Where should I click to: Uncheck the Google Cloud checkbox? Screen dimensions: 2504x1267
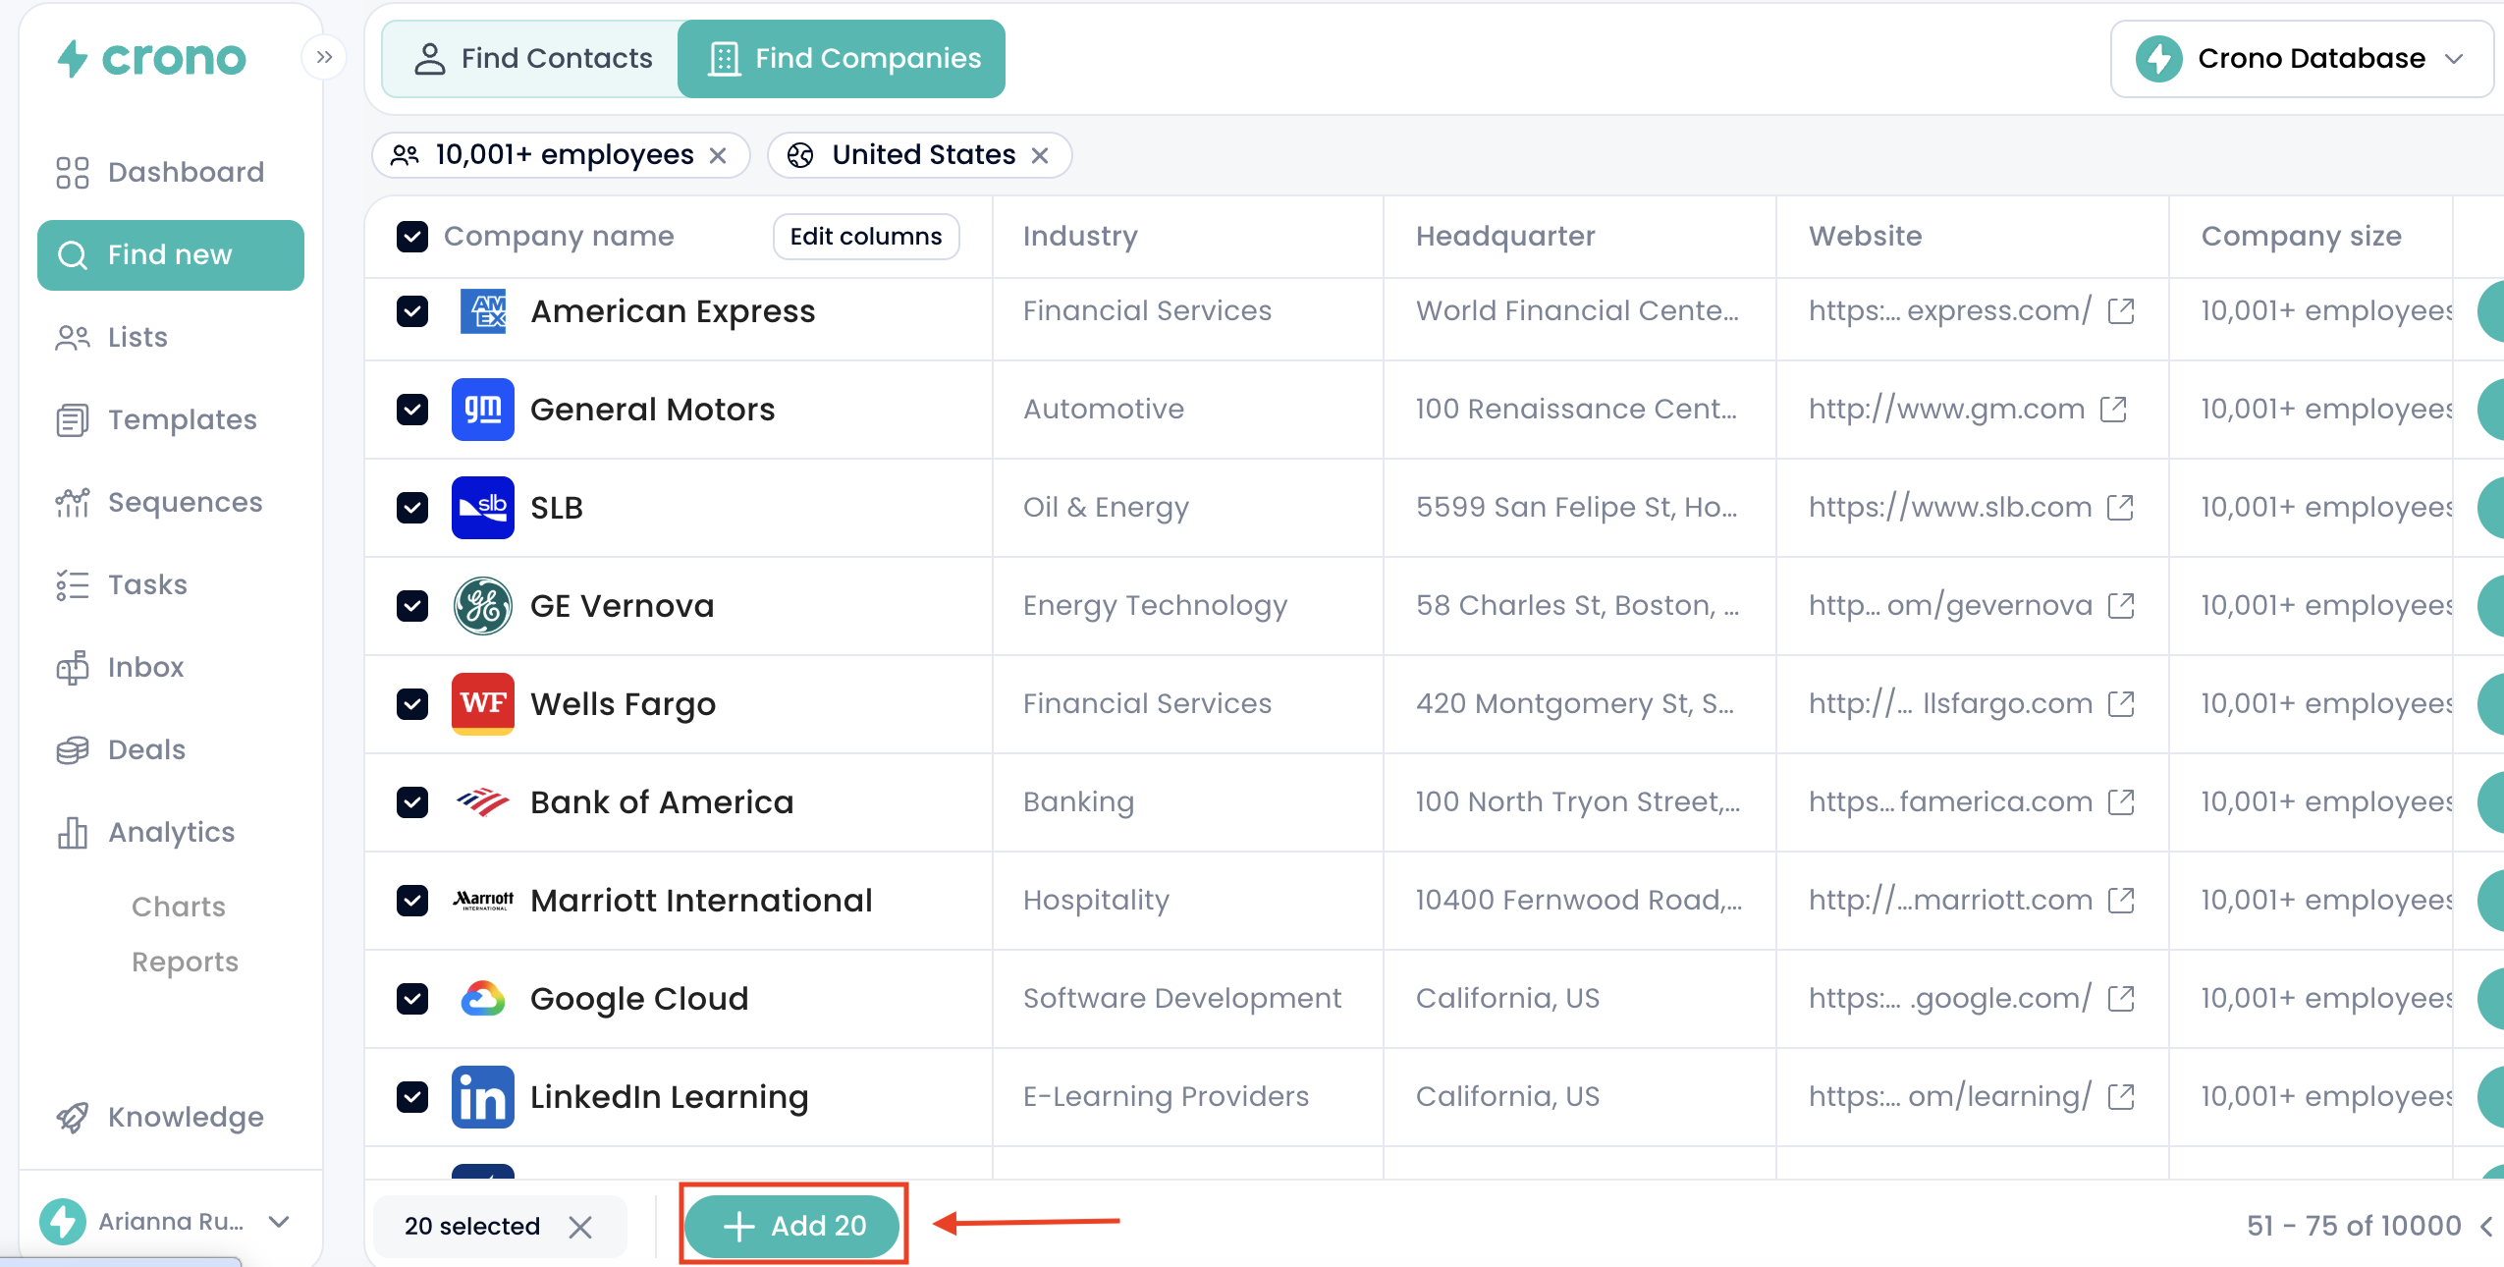[x=412, y=999]
